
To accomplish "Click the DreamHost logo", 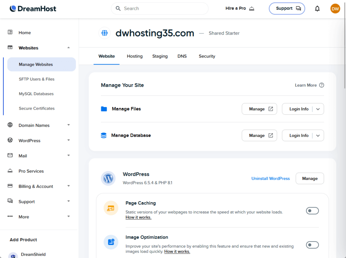I will point(33,8).
